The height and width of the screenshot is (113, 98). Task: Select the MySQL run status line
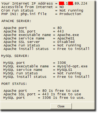(42, 73)
